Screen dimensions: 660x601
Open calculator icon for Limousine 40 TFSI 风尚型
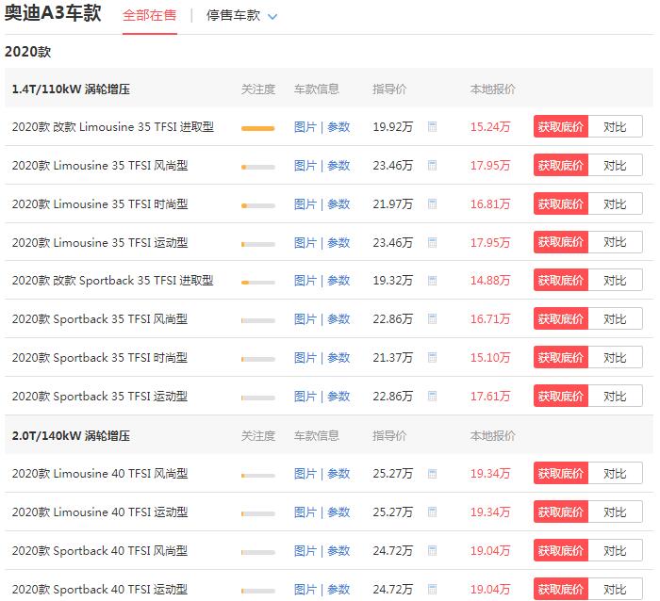[432, 474]
